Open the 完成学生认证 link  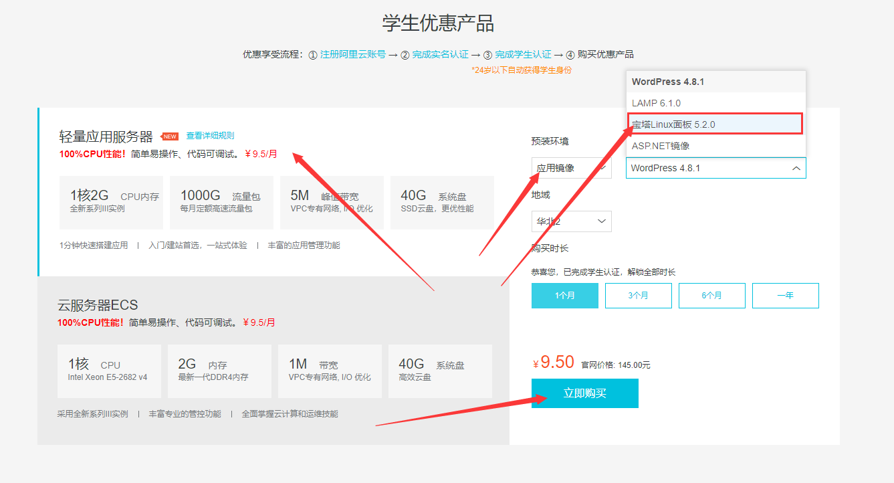click(x=523, y=54)
